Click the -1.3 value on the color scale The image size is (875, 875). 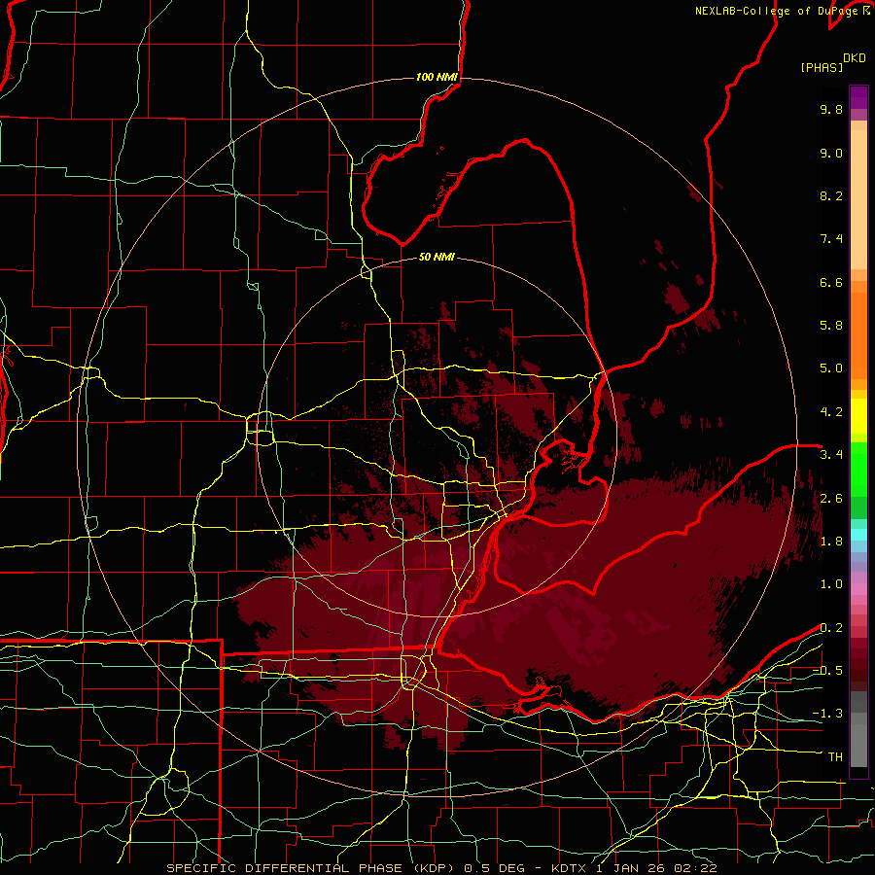click(827, 714)
